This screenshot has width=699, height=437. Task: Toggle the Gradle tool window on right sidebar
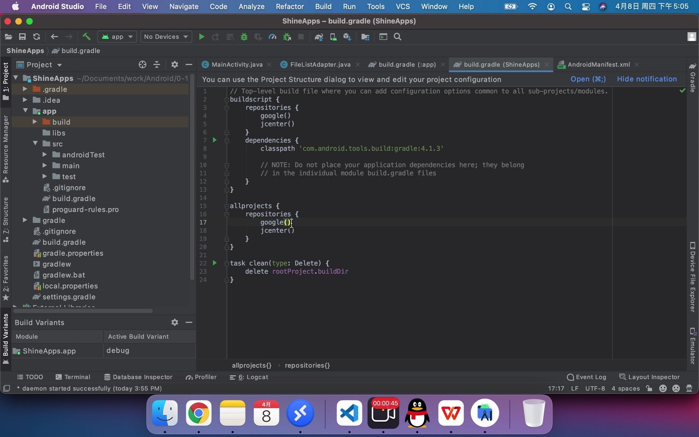693,78
